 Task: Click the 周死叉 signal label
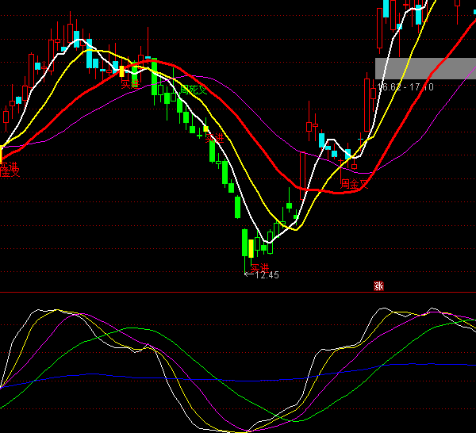193,90
